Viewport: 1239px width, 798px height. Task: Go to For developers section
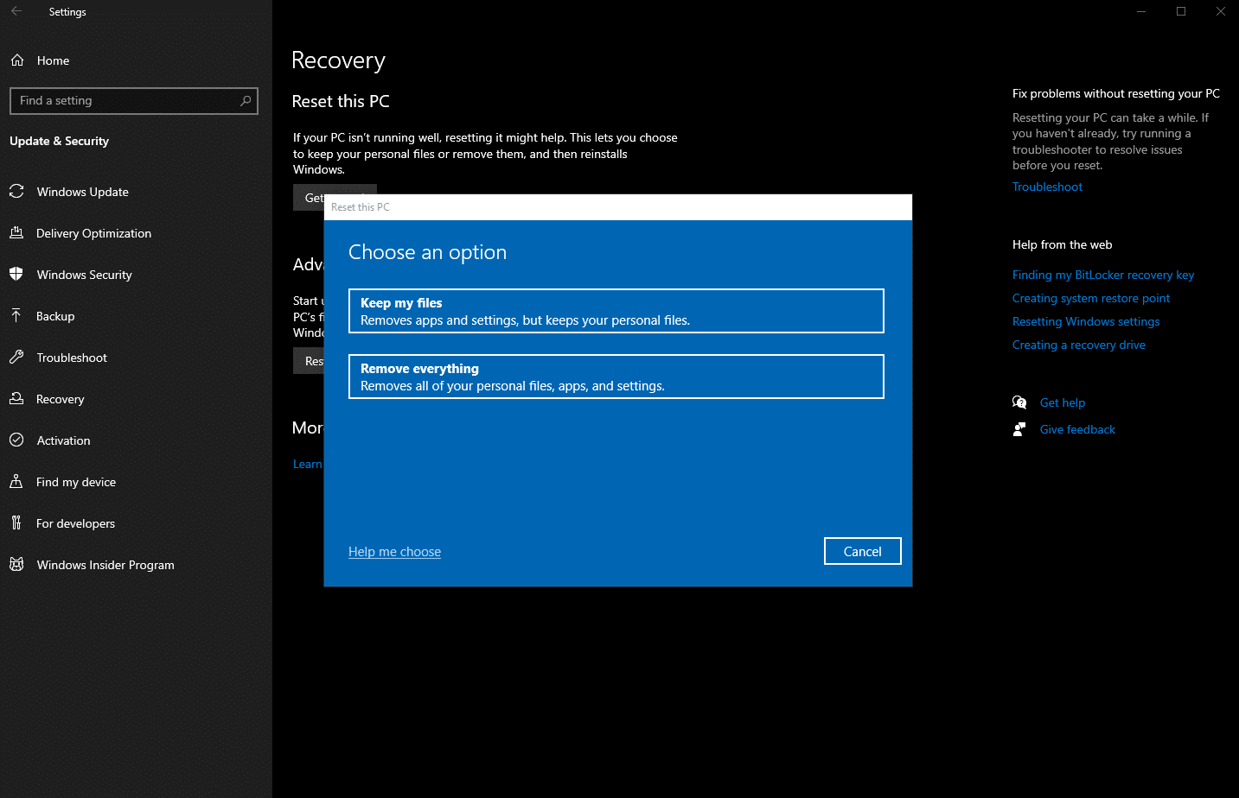pyautogui.click(x=75, y=523)
